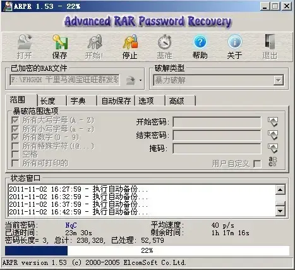Toggle 所有数字 (0 - 9) checkbox
The image size is (295, 270).
pos(15,137)
